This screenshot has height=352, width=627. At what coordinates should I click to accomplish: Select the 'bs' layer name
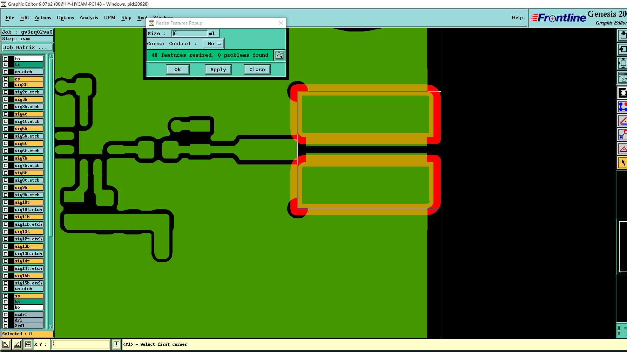click(x=28, y=302)
